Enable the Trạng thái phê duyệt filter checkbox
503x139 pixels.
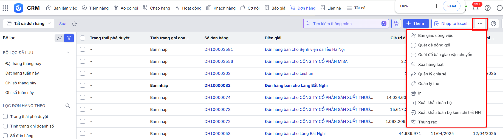tap(5, 117)
